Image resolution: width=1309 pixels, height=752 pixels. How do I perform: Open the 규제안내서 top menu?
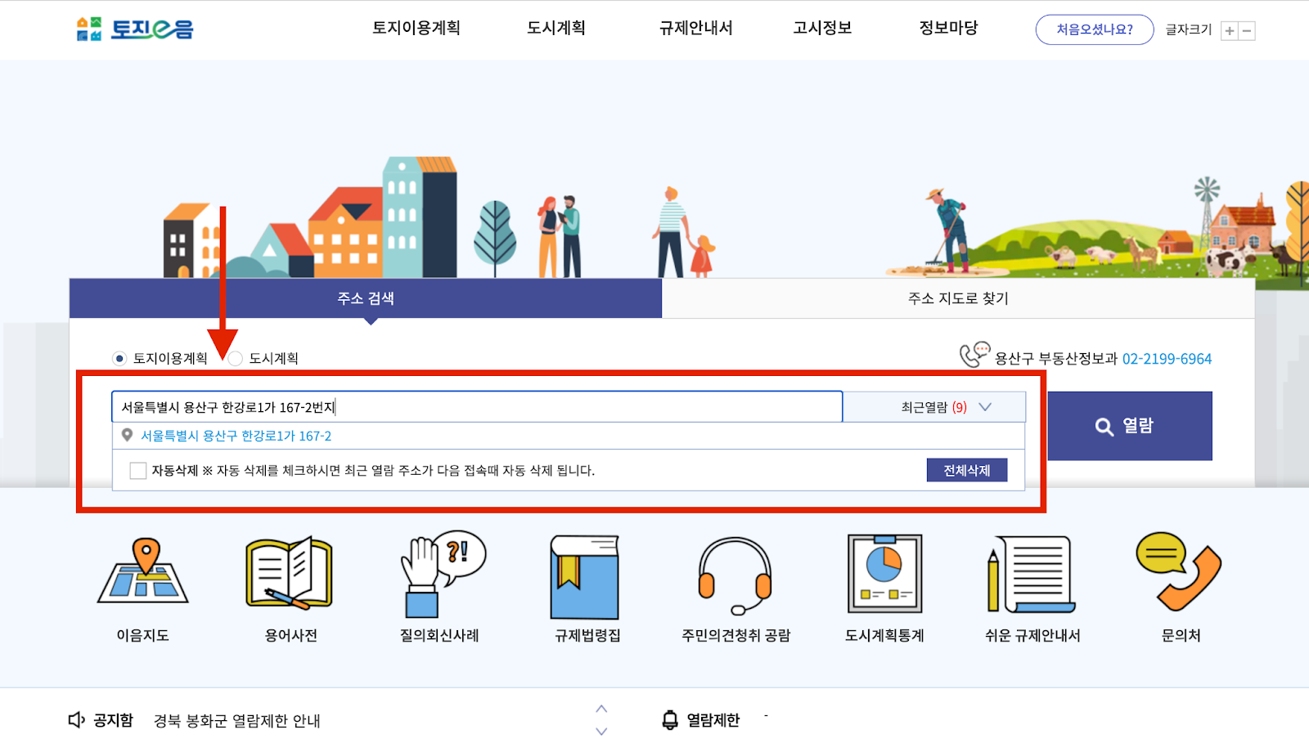pyautogui.click(x=696, y=28)
